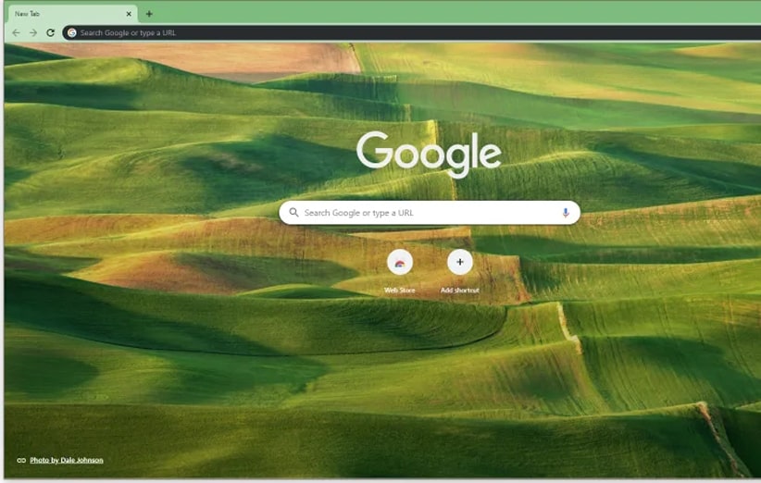Click the magnifier icon in the search box
The height and width of the screenshot is (483, 761).
[x=293, y=213]
